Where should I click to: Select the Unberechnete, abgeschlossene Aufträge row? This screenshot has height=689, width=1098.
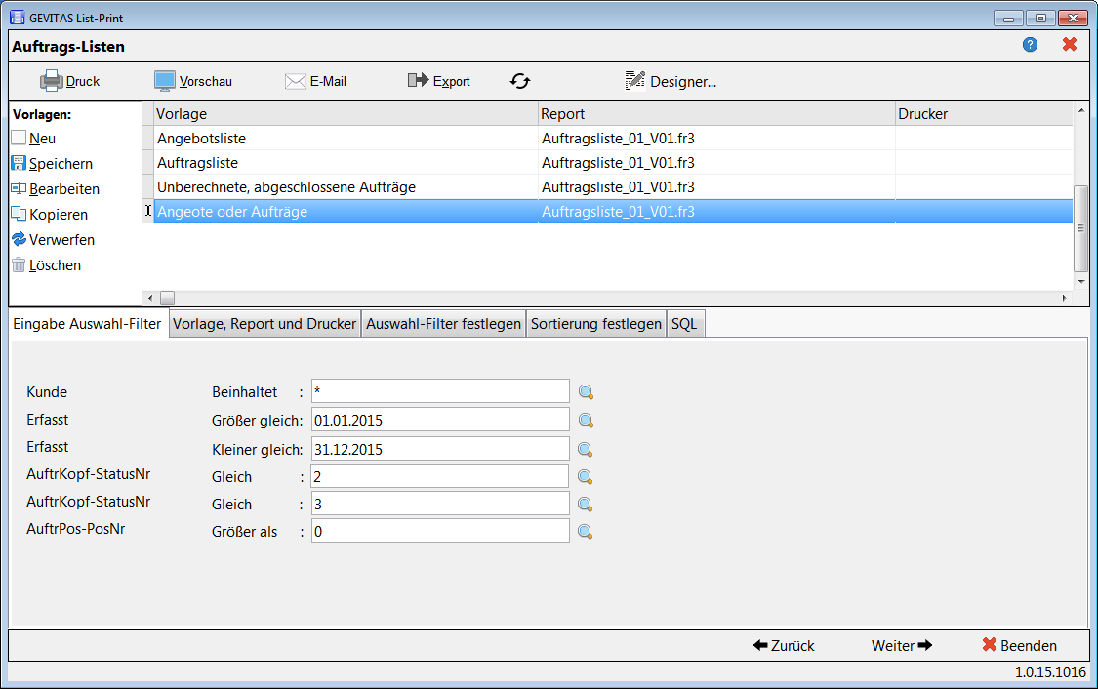click(607, 187)
